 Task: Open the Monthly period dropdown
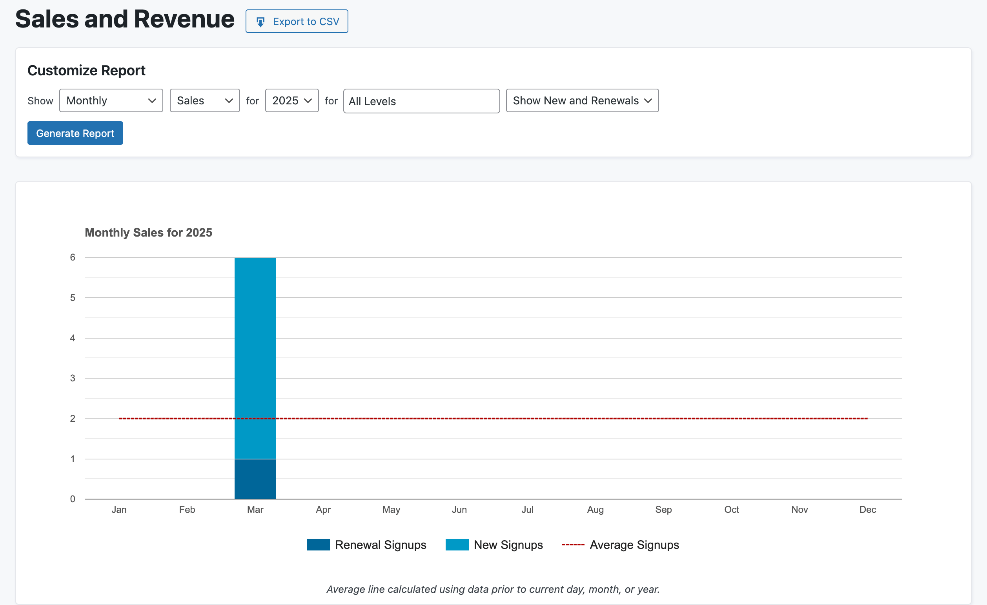(x=111, y=100)
